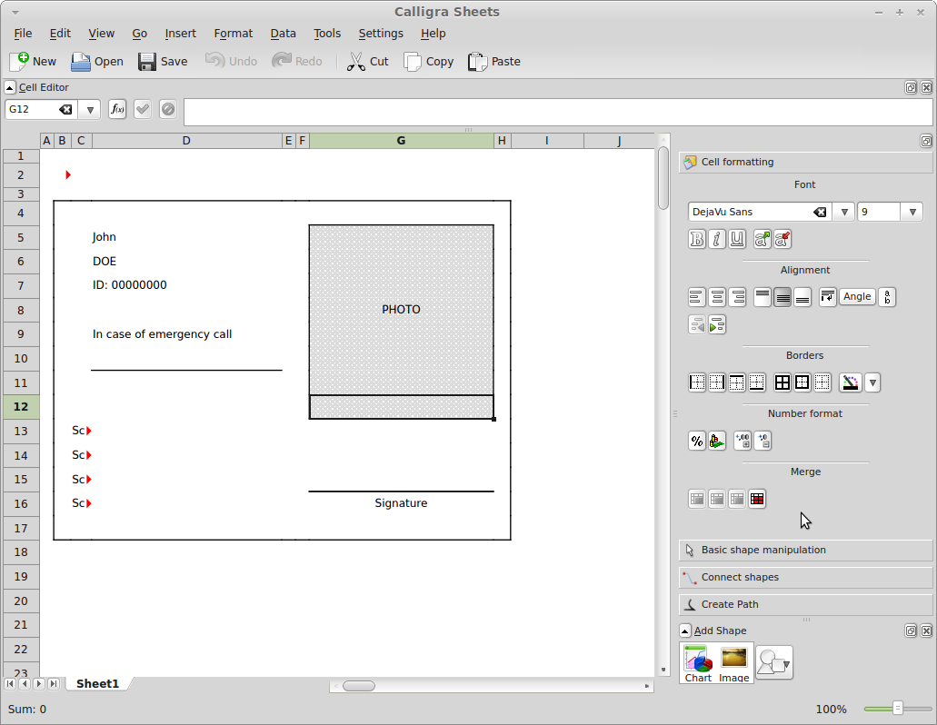Click the dissociate merged cells icon
This screenshot has width=937, height=725.
click(x=757, y=499)
